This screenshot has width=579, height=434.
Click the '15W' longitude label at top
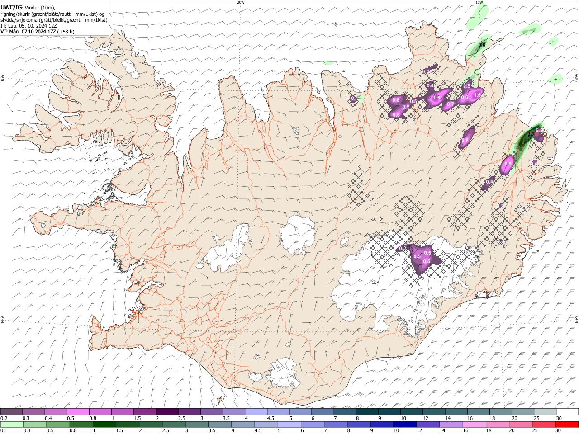(x=479, y=2)
